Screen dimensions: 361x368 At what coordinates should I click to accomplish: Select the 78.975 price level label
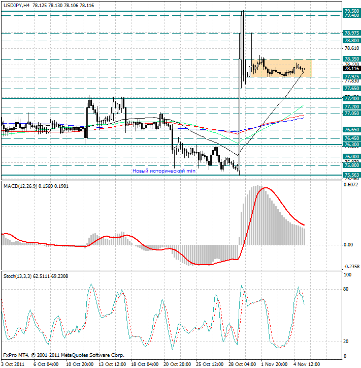[x=352, y=33]
